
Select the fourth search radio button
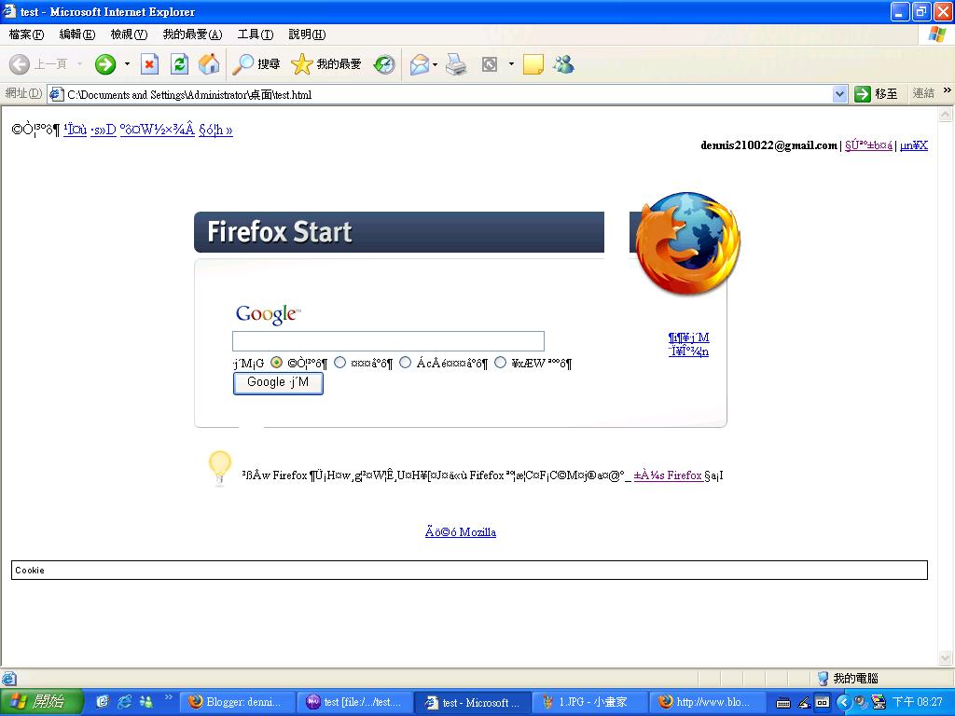(x=500, y=363)
